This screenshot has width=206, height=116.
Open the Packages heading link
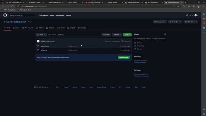(138, 70)
